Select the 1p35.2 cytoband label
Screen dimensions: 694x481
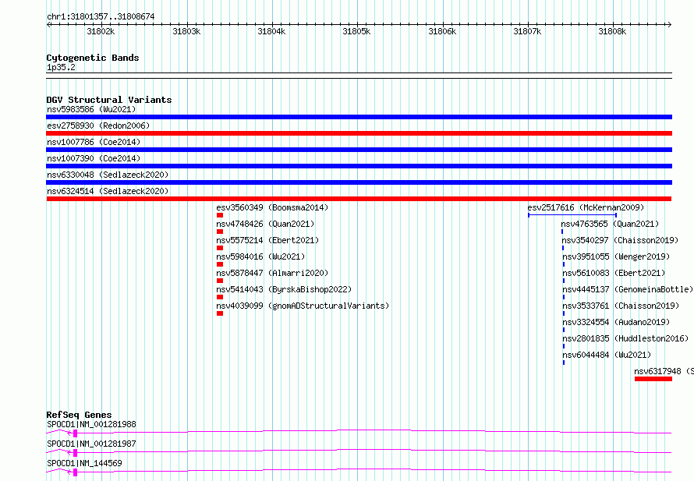pos(61,67)
